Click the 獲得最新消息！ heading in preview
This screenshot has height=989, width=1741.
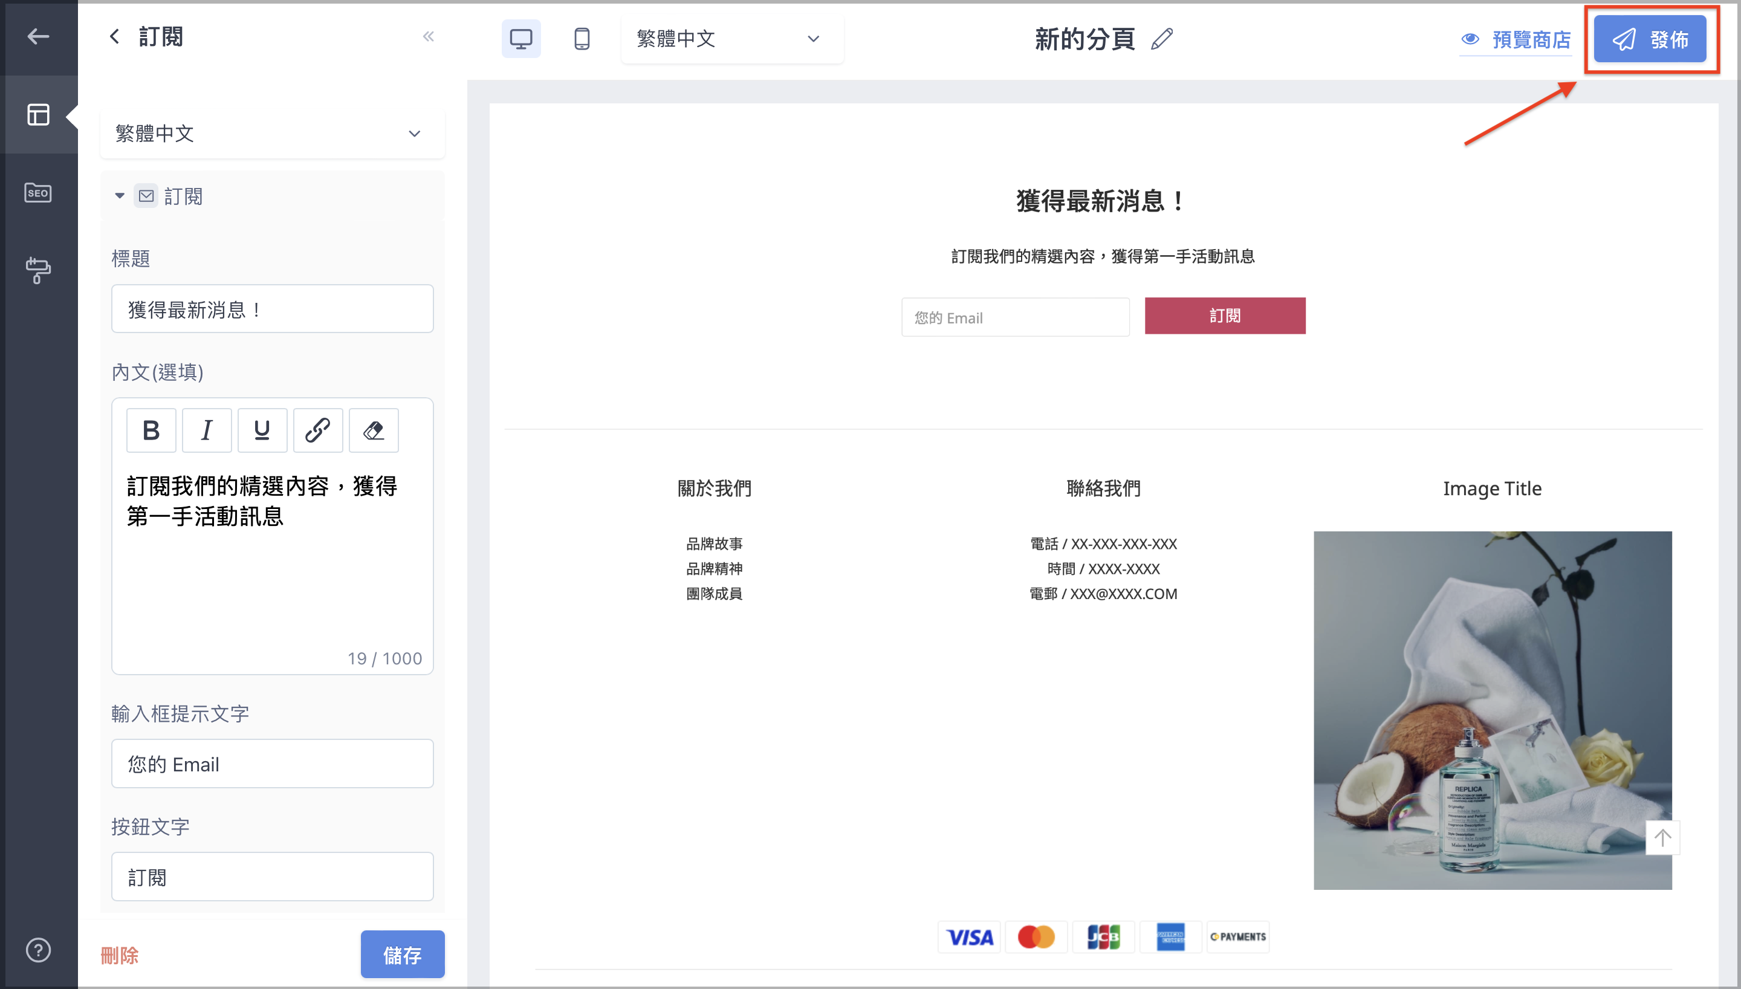pos(1102,201)
